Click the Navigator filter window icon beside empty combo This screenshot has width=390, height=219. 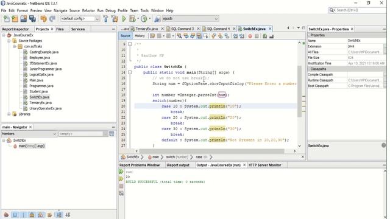[112, 134]
